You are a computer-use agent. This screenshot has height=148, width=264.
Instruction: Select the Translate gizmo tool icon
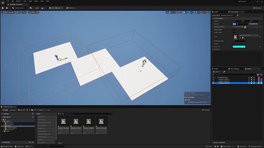(x=170, y=12)
